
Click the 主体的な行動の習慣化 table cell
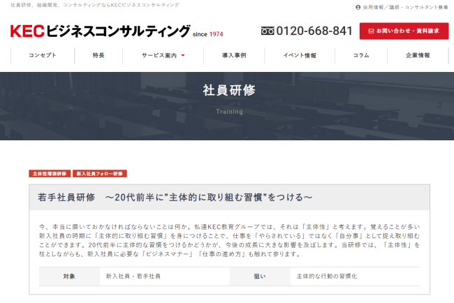pos(355,276)
